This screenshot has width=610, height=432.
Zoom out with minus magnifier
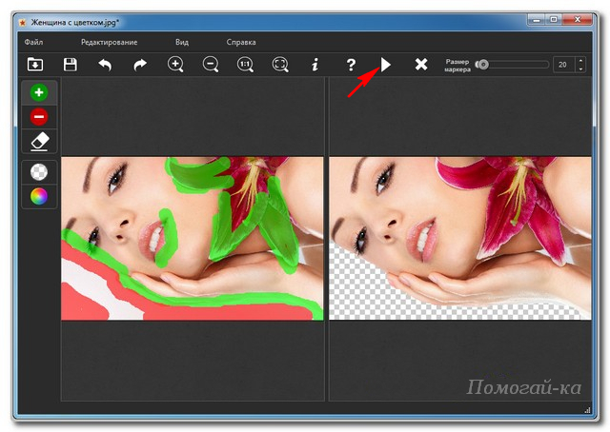(211, 64)
